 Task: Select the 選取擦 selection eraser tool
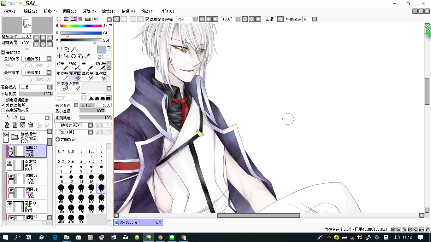100,76
